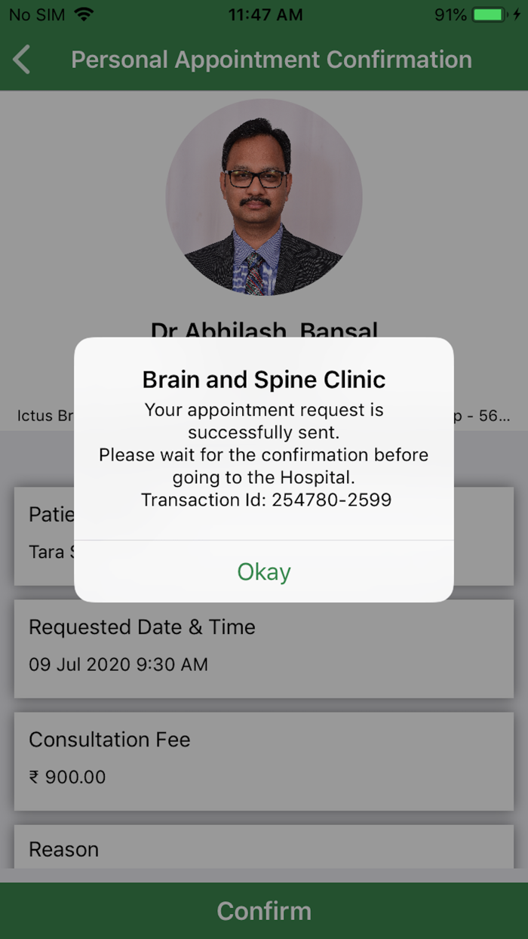528x939 pixels.
Task: Select the doctor's profile photo
Action: [x=264, y=196]
